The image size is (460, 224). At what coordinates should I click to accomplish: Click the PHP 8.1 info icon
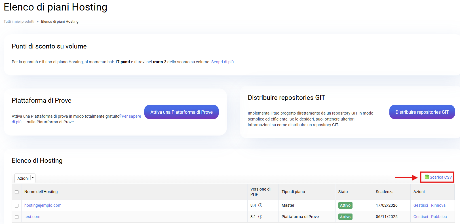(260, 217)
